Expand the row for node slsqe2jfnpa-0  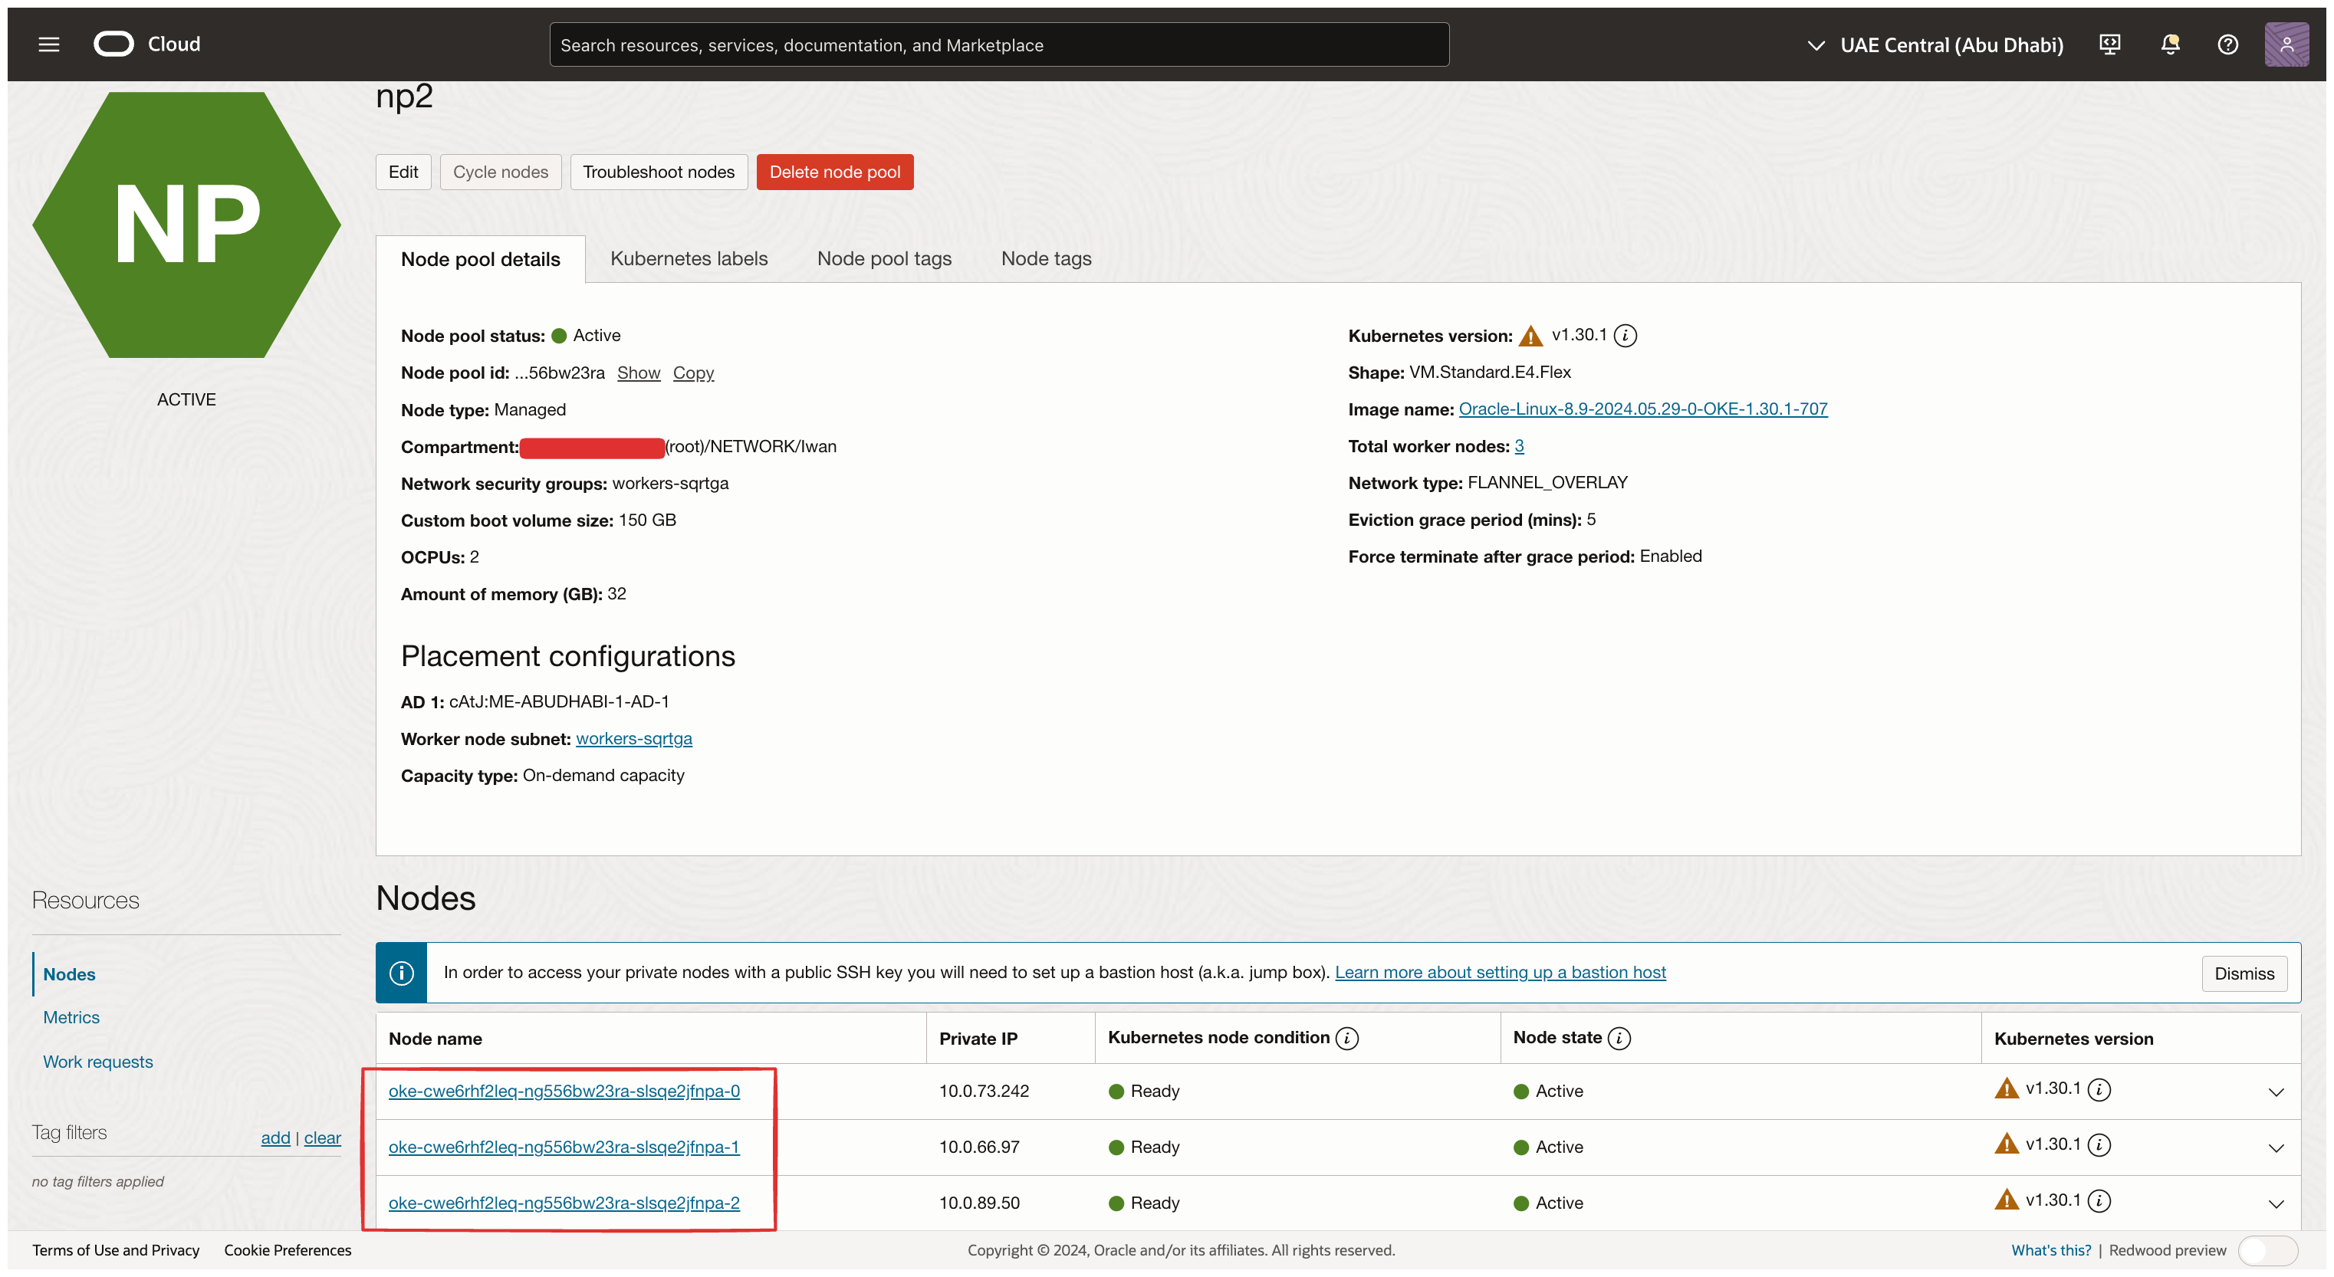click(2276, 1092)
